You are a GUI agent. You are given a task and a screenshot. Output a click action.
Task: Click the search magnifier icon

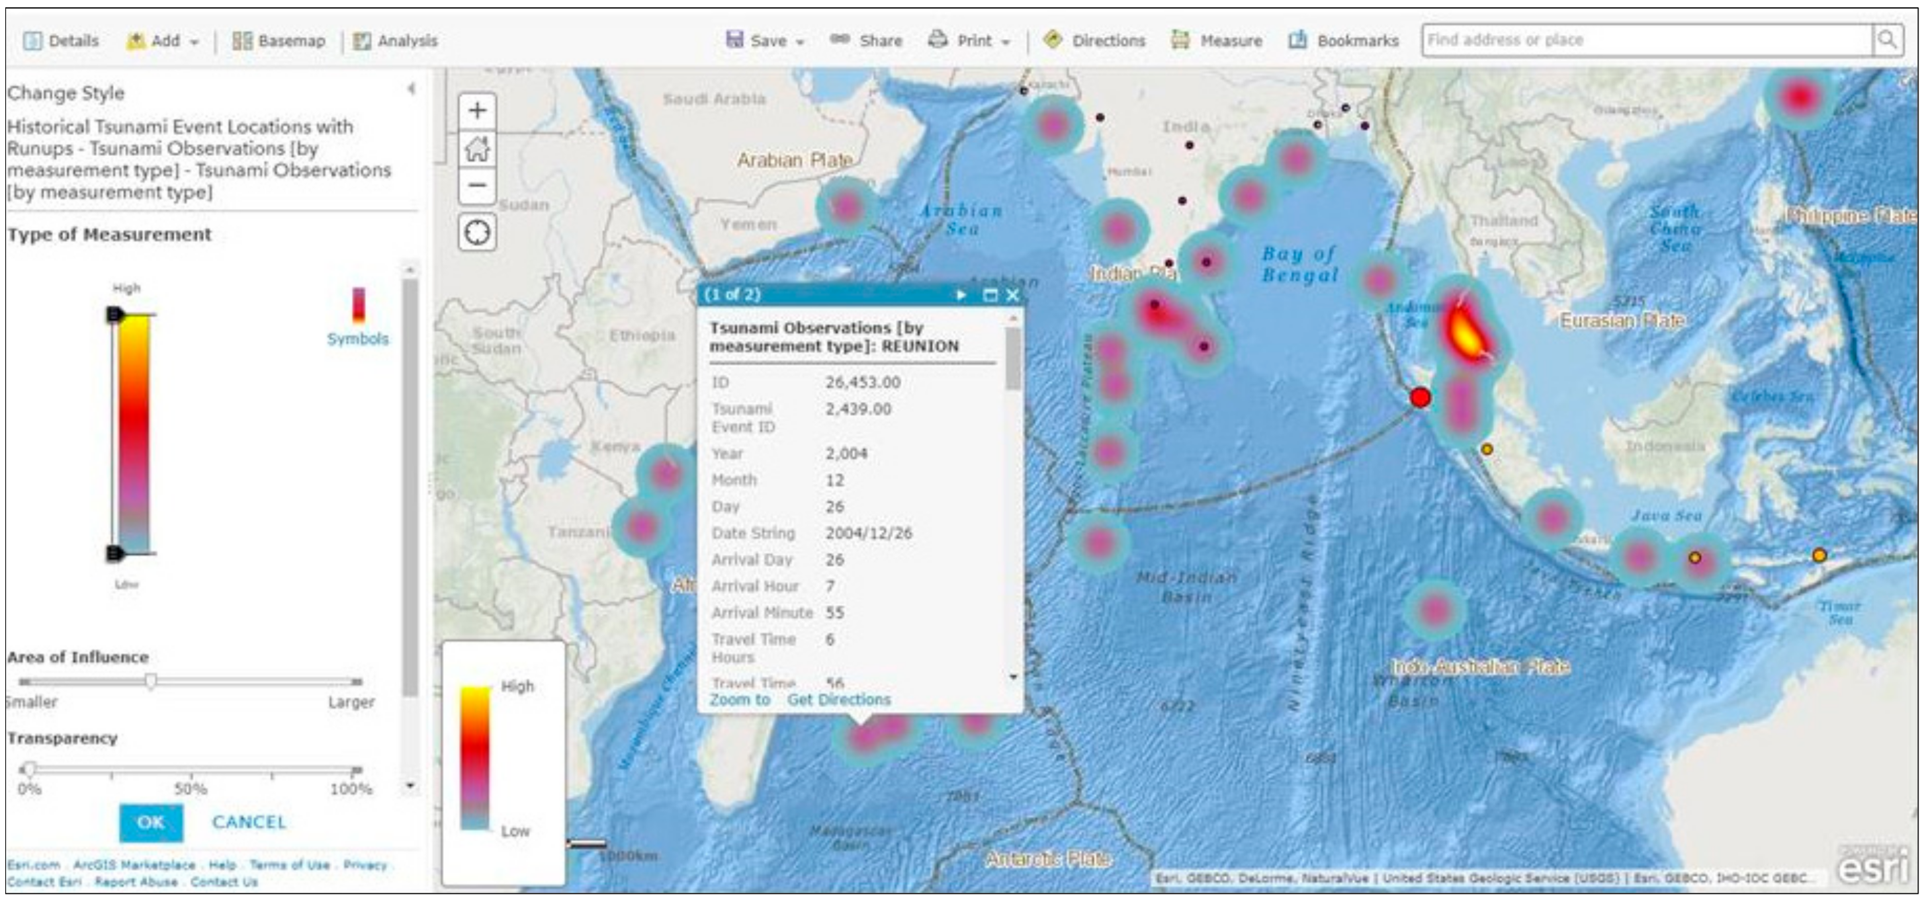(x=1887, y=40)
